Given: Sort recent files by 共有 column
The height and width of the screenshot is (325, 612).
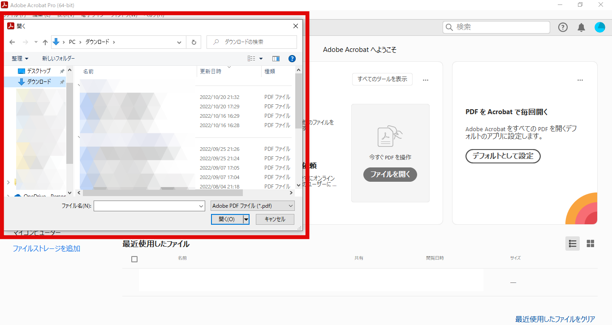Looking at the screenshot, I should [x=359, y=258].
